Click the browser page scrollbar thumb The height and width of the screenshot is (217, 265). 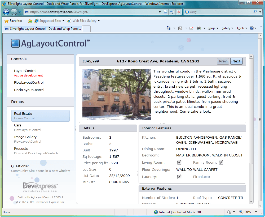click(260, 120)
